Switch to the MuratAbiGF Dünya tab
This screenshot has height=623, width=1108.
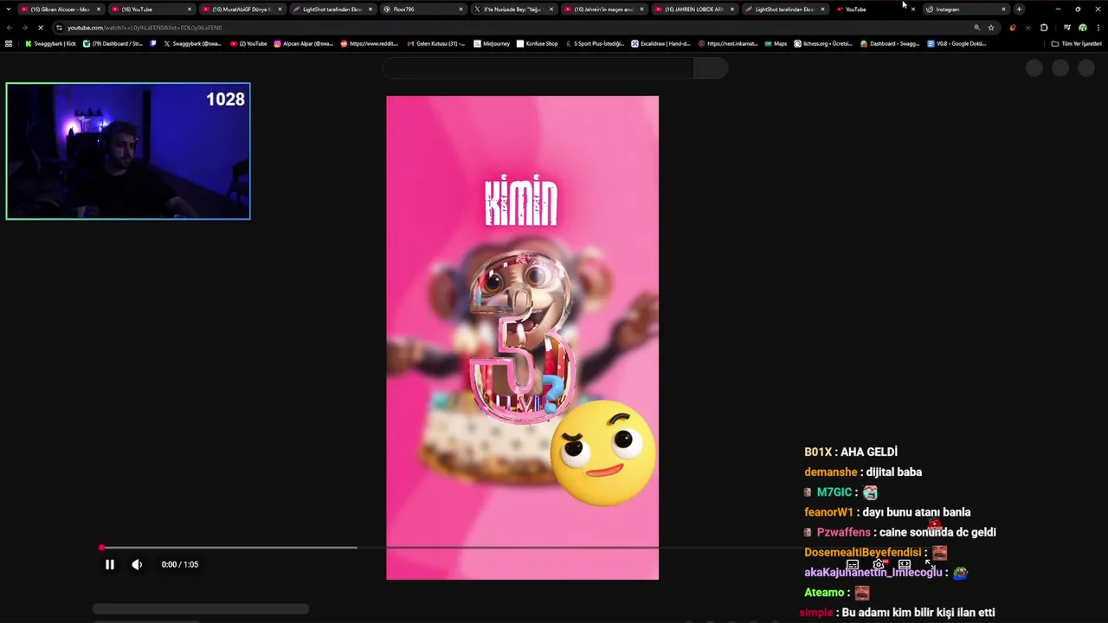242,10
